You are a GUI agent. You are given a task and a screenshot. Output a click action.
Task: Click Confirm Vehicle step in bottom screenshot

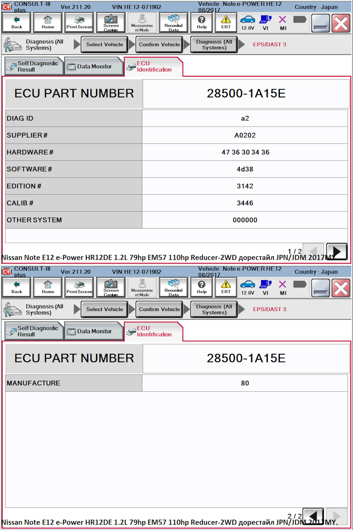click(x=159, y=310)
